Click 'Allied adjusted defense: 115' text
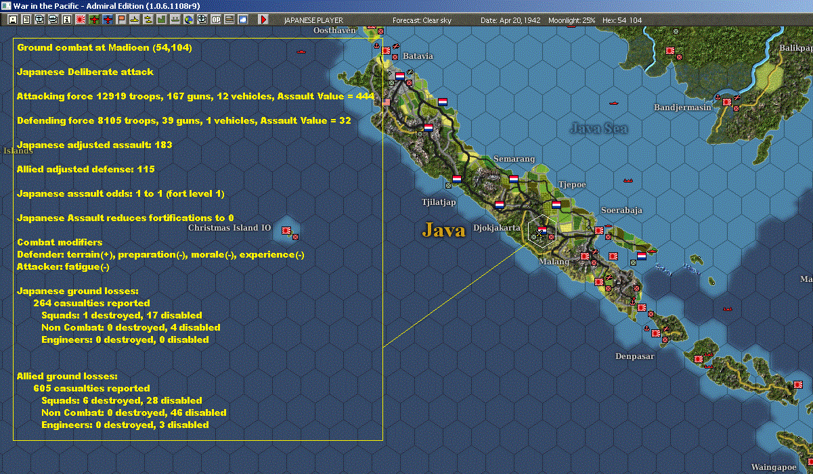Viewport: 813px width, 474px height. click(x=86, y=169)
